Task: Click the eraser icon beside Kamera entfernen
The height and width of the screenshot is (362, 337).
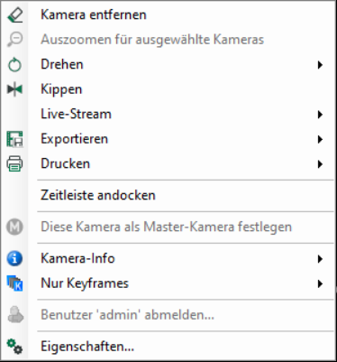Action: coord(14,14)
